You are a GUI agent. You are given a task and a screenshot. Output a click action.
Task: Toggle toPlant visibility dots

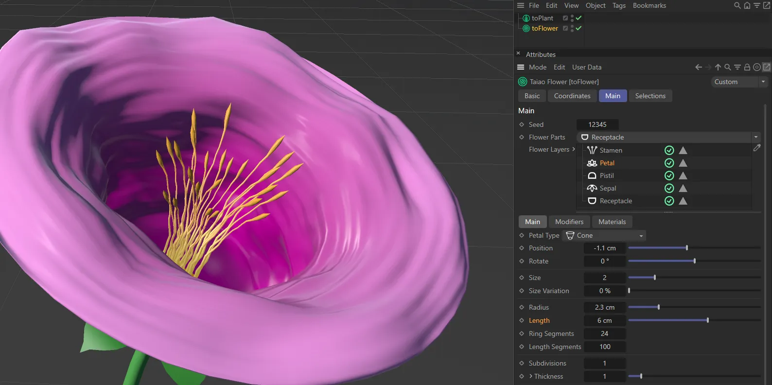[572, 18]
